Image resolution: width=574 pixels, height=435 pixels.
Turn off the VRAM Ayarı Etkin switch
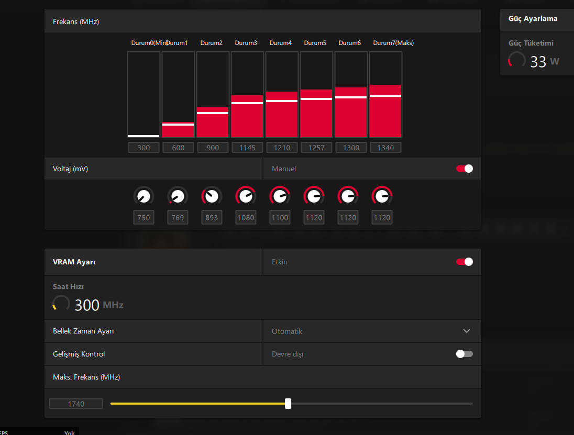(x=465, y=262)
